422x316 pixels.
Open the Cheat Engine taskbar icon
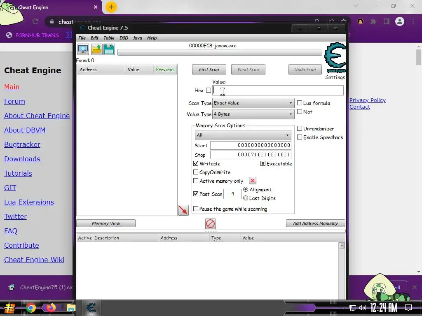click(x=91, y=308)
